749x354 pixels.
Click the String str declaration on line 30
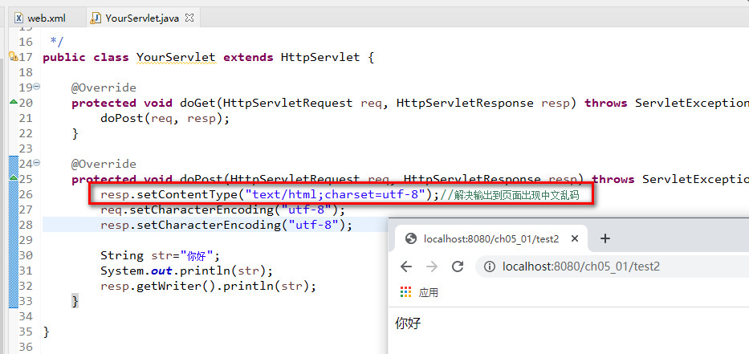tap(161, 255)
